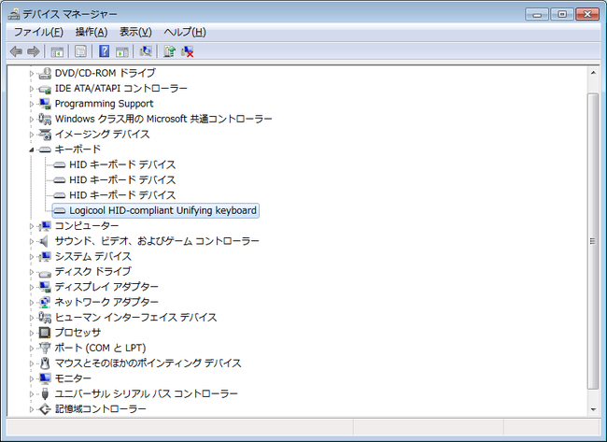Screen dimensions: 607x442
Task: Click the blue Help question-mark icon
Action: pyautogui.click(x=104, y=51)
